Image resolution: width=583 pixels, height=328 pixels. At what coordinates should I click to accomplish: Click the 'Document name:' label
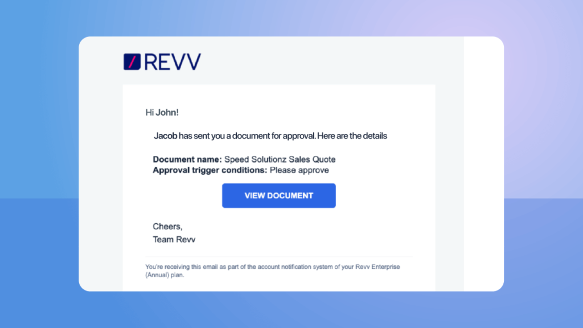187,159
